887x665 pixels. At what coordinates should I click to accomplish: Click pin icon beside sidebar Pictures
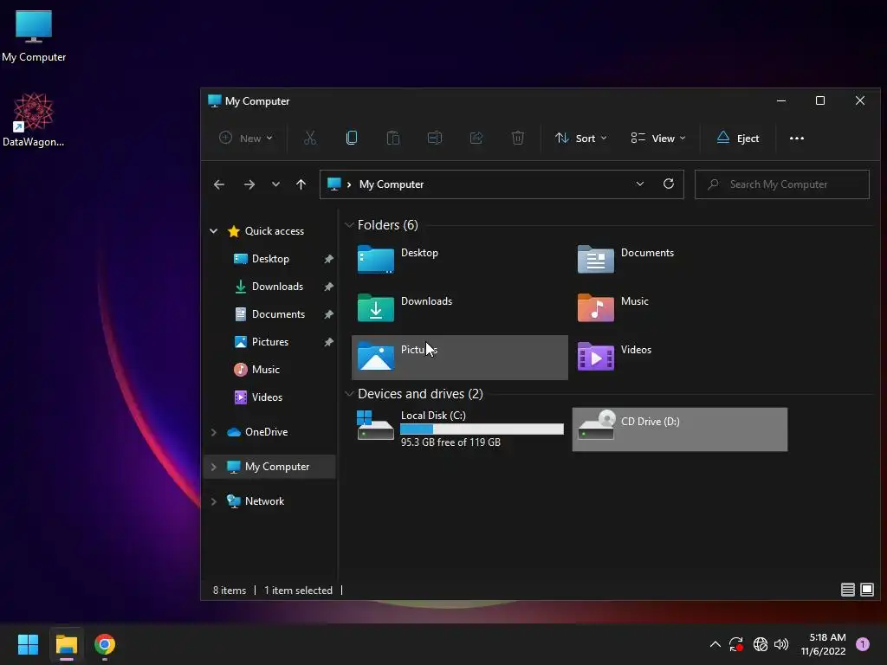(x=328, y=342)
